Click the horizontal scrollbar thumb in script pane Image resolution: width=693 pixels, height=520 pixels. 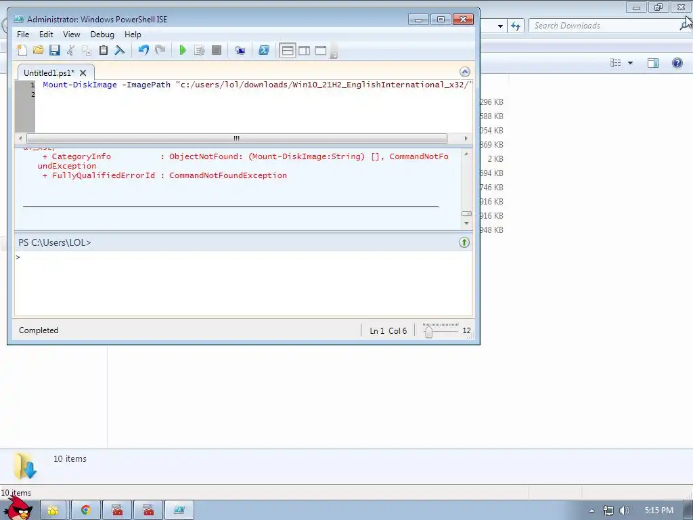click(236, 138)
